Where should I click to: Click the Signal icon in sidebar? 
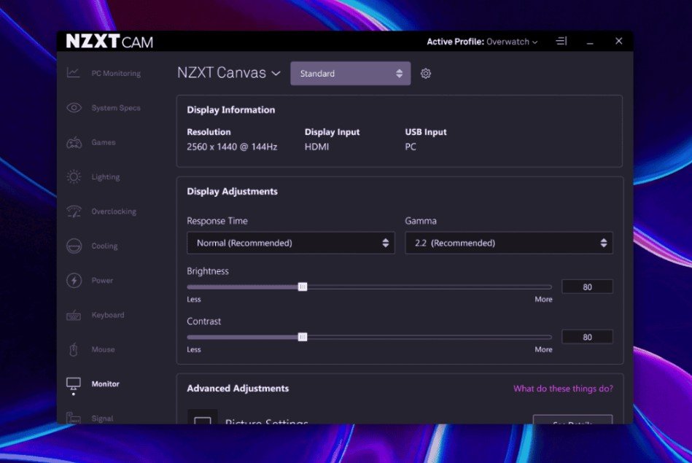73,418
